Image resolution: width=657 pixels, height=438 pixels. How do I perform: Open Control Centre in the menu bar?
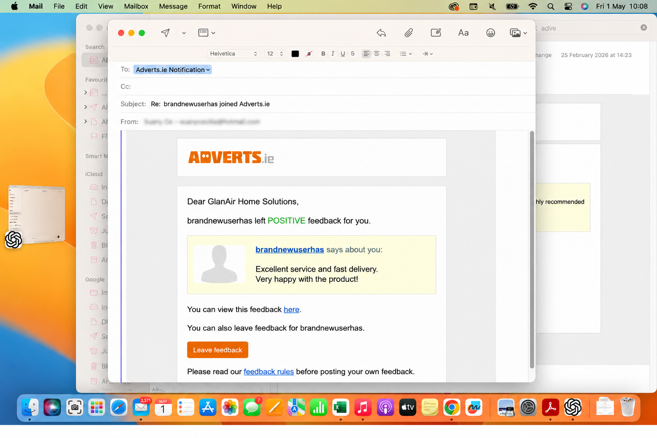point(568,6)
